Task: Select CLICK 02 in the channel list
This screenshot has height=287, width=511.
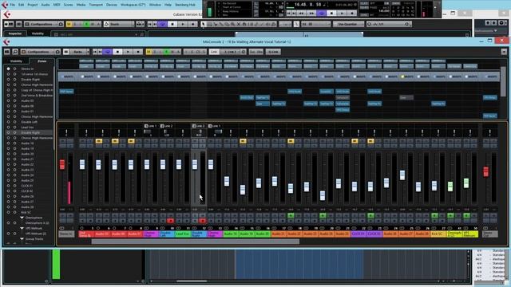Action: [27, 191]
